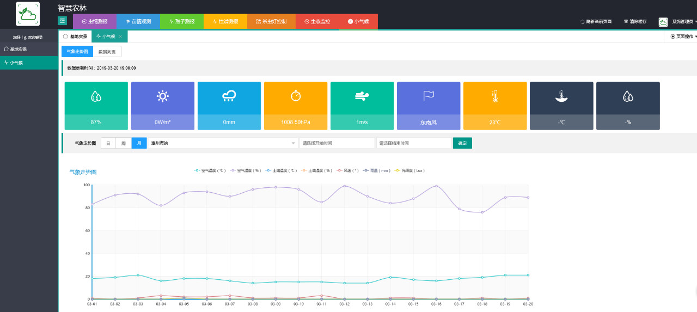
Task: Open the 孢子测报 top menu
Action: click(181, 21)
